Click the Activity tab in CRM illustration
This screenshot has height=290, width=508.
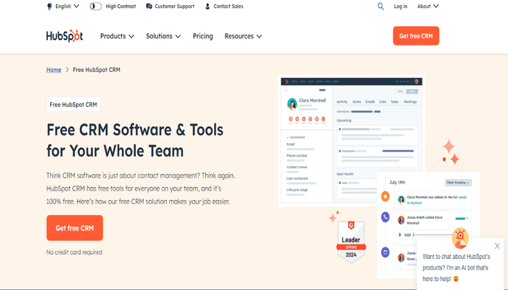pyautogui.click(x=342, y=102)
